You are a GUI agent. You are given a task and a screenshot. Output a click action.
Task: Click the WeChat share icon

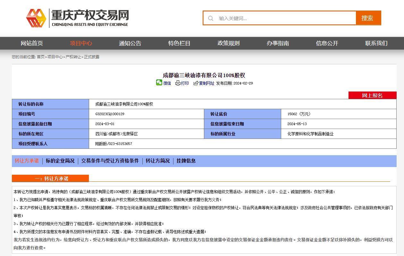159,83
